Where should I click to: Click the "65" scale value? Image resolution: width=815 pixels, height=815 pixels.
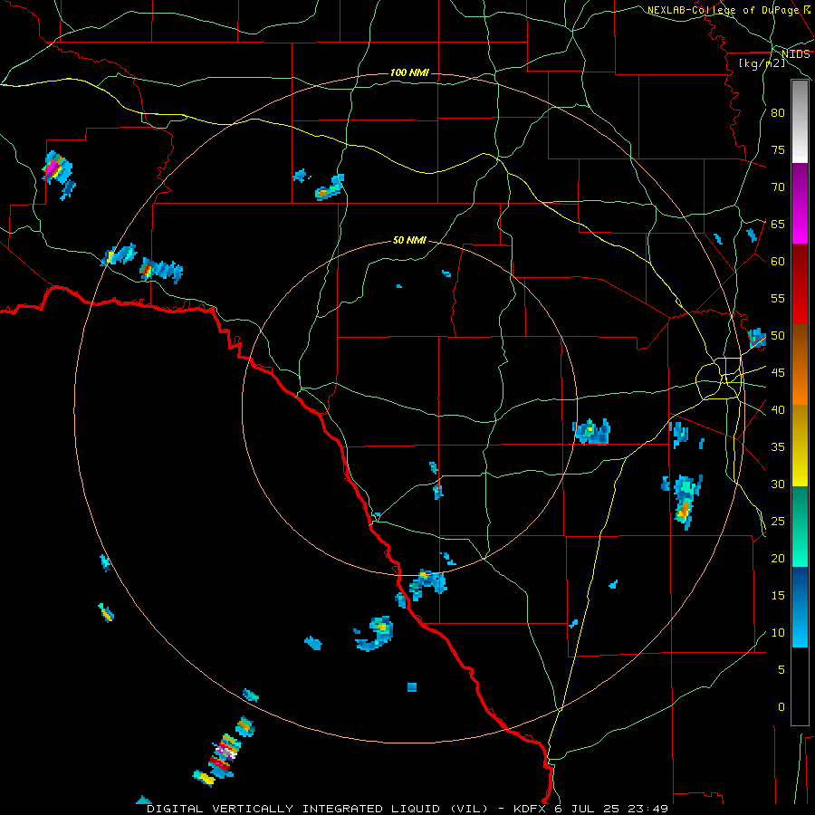tap(778, 224)
